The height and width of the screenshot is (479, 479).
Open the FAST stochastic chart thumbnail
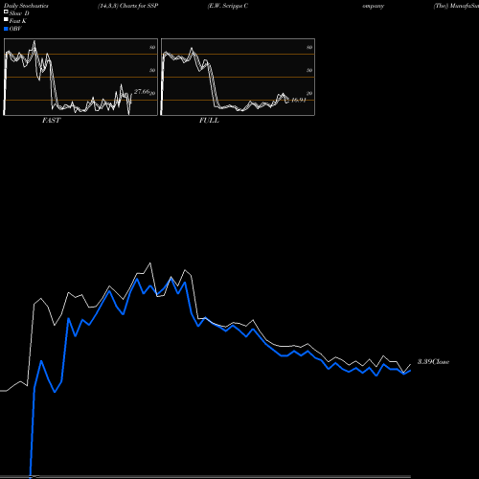tap(80, 77)
